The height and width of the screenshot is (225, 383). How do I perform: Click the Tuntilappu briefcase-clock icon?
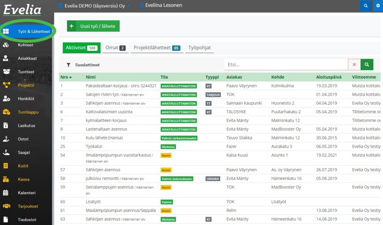(x=6, y=112)
